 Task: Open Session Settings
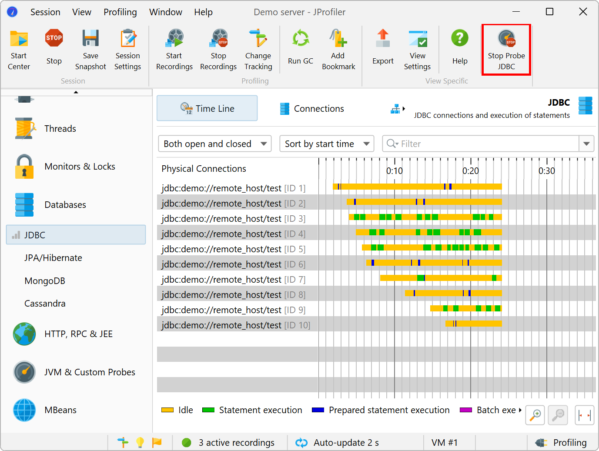tap(127, 50)
